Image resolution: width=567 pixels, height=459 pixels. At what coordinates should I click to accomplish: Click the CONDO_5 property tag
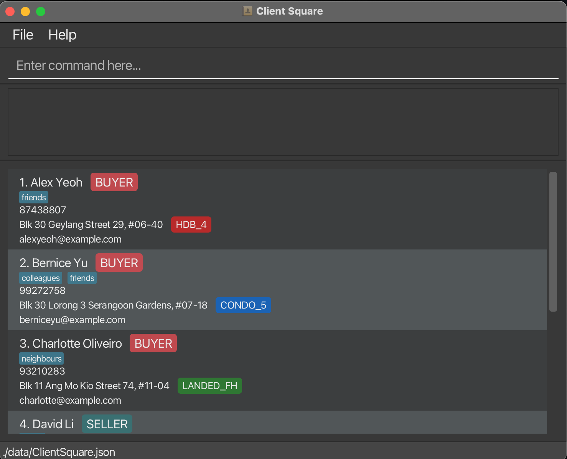click(x=243, y=305)
